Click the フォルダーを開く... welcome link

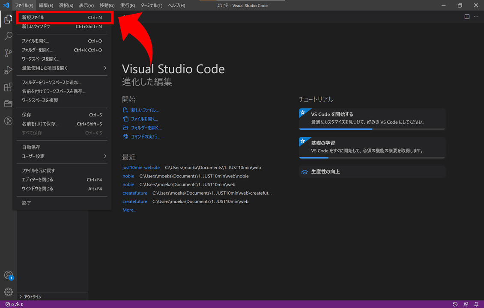(146, 127)
